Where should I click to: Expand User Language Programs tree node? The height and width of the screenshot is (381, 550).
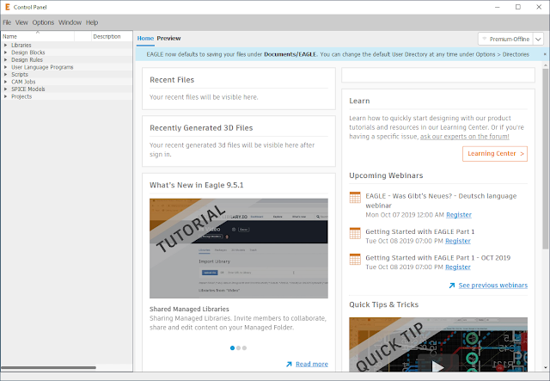(x=5, y=67)
